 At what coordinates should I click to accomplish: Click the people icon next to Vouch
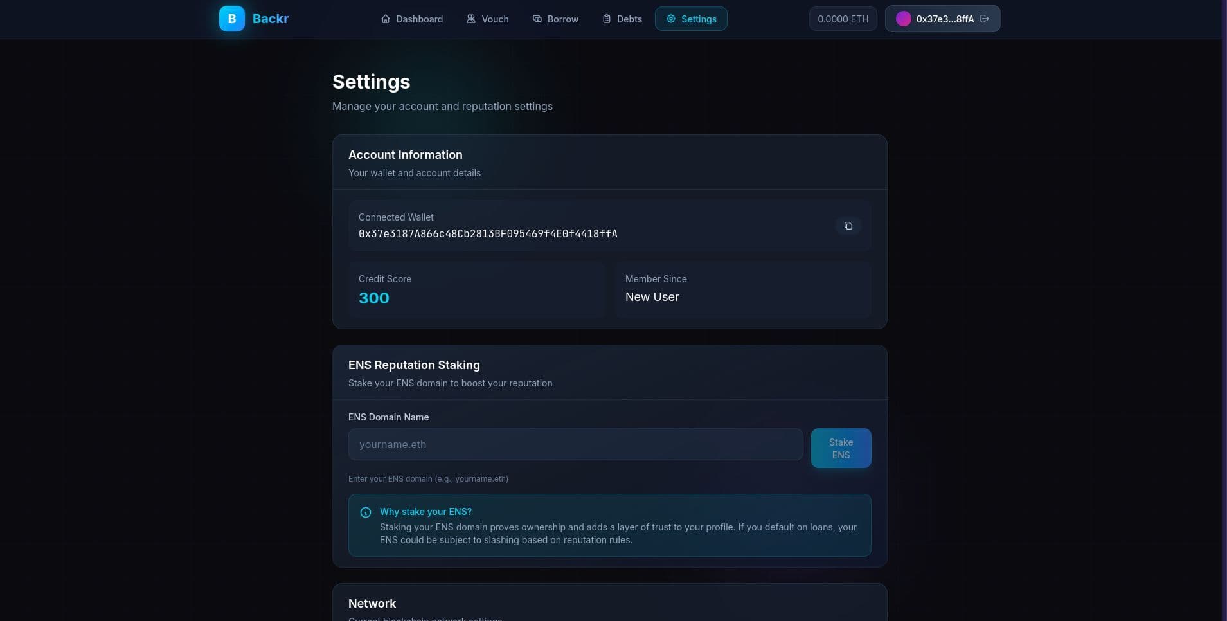(x=470, y=19)
